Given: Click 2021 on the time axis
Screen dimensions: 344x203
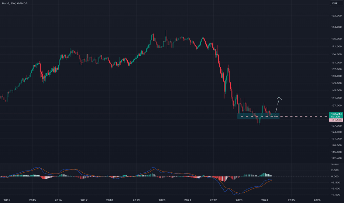Looking at the screenshot, I should pos(188,200).
